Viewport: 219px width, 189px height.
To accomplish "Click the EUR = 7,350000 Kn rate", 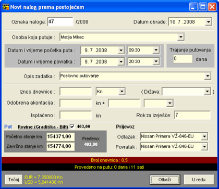I will coord(44,178).
